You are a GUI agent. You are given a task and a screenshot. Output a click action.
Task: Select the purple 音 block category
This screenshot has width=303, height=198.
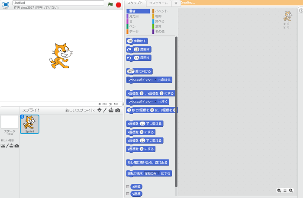130,21
